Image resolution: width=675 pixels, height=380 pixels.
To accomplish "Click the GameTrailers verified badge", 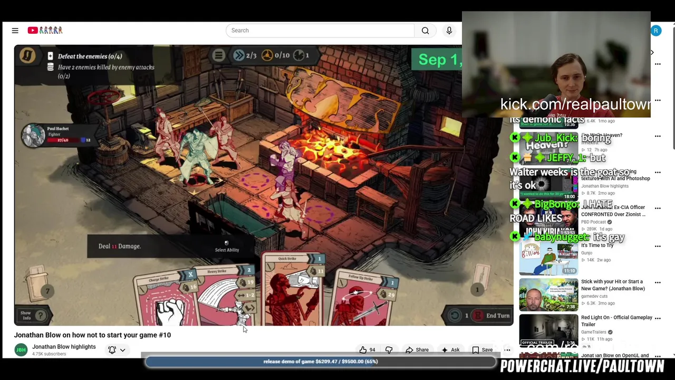I will coord(610,332).
